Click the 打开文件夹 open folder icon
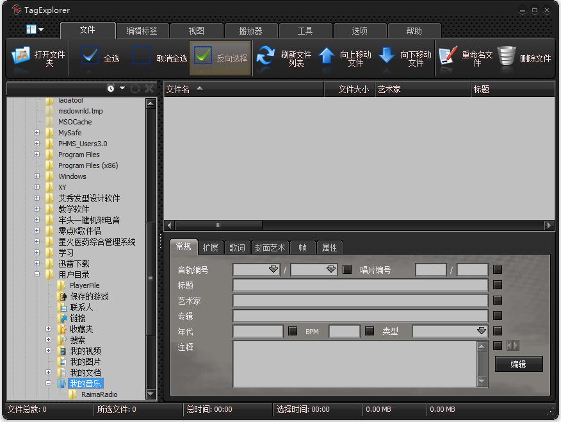561x422 pixels. [x=21, y=58]
